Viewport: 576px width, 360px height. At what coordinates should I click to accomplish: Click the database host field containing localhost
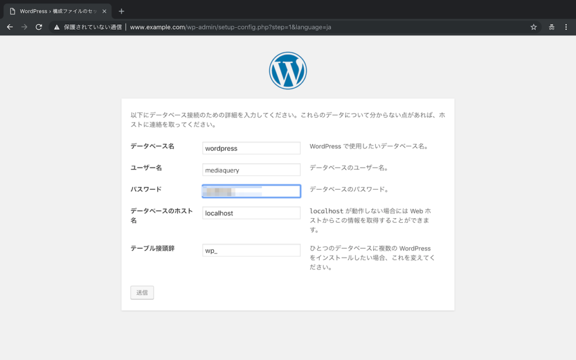(x=251, y=213)
